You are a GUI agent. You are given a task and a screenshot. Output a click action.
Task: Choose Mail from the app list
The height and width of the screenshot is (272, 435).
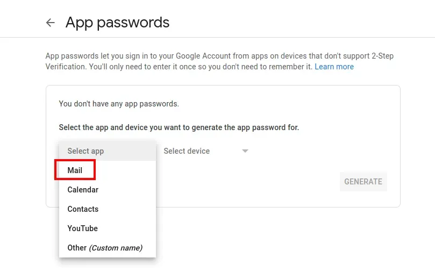pyautogui.click(x=75, y=170)
